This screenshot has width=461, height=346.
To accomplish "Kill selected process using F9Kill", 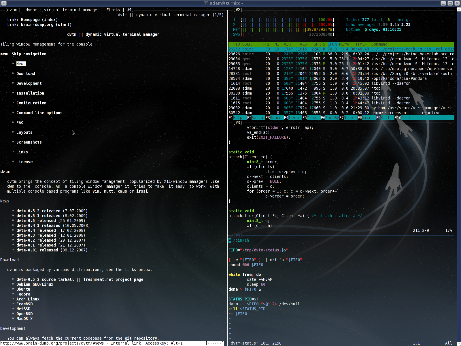I will (383, 118).
